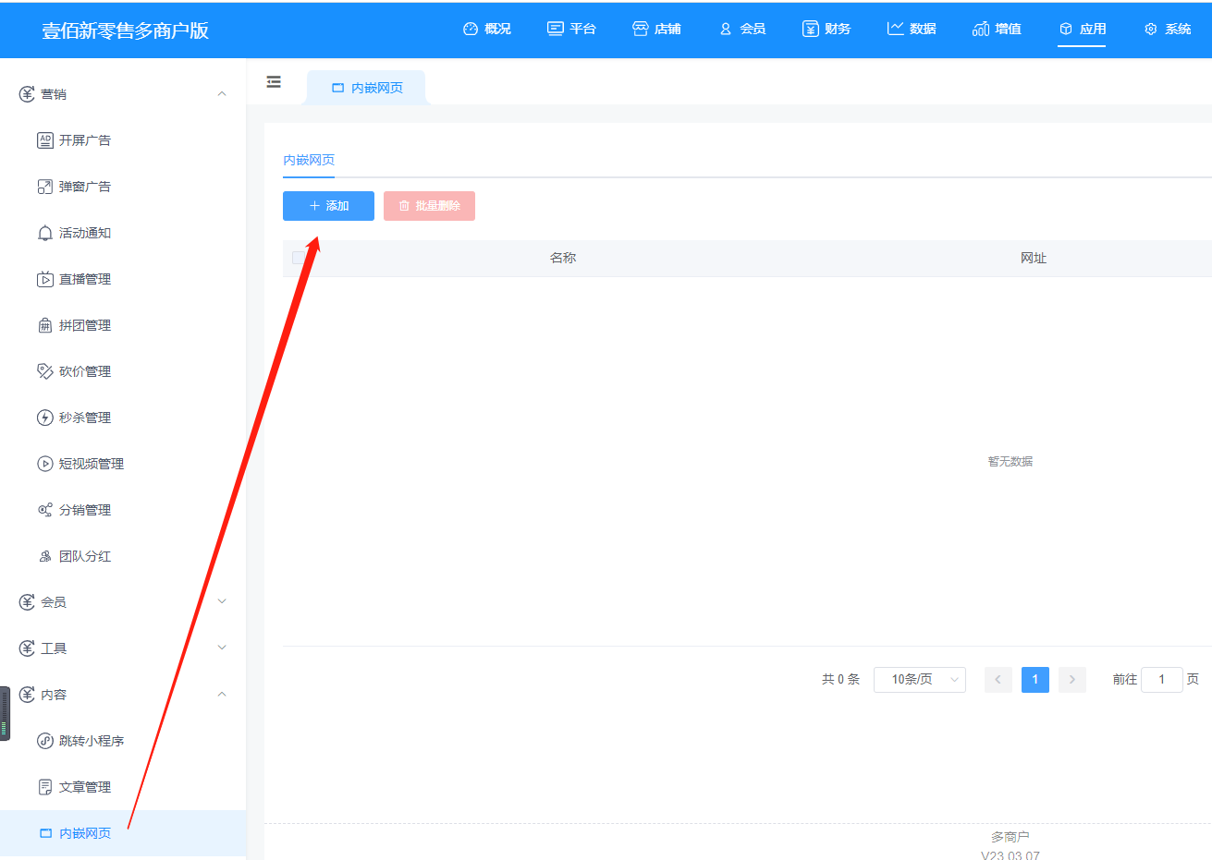The image size is (1212, 860).
Task: Click the 拼团管理 group-buy icon
Action: pyautogui.click(x=44, y=325)
